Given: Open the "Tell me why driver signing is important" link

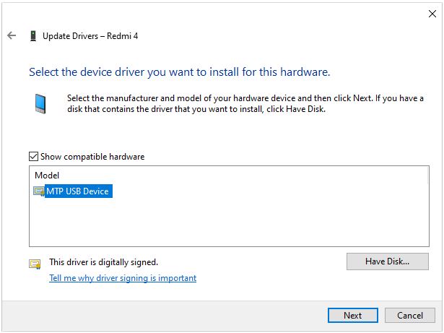Looking at the screenshot, I should click(123, 278).
